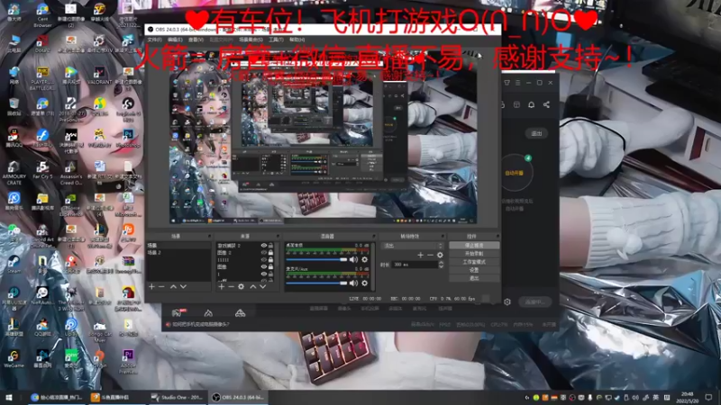Mute the desktop audio speaker icon
Viewport: 721px width, 405px height.
click(353, 259)
